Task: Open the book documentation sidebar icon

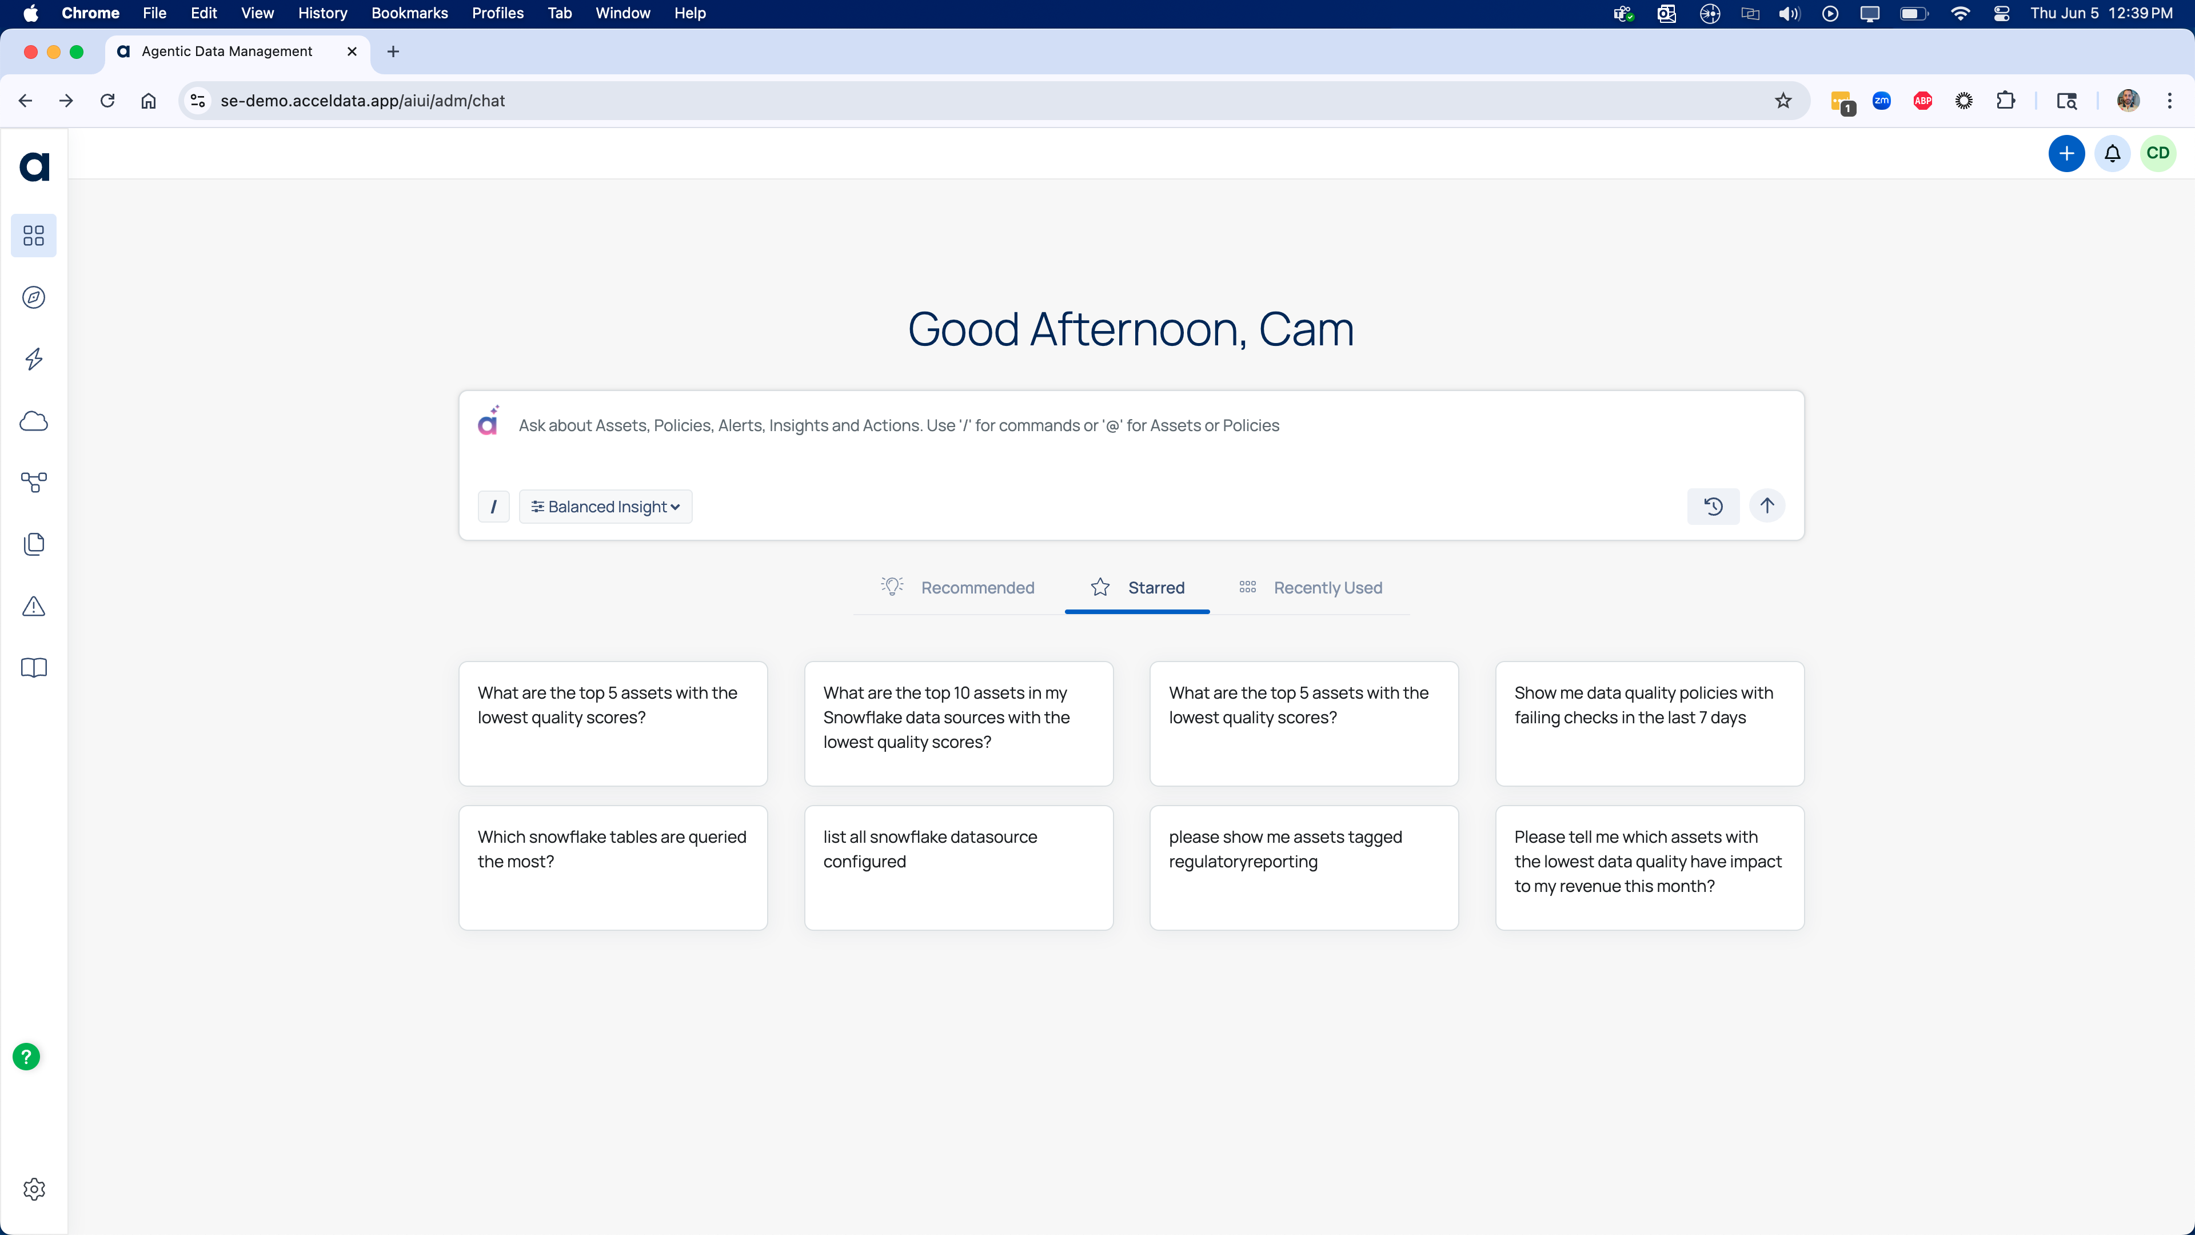Action: pos(33,667)
